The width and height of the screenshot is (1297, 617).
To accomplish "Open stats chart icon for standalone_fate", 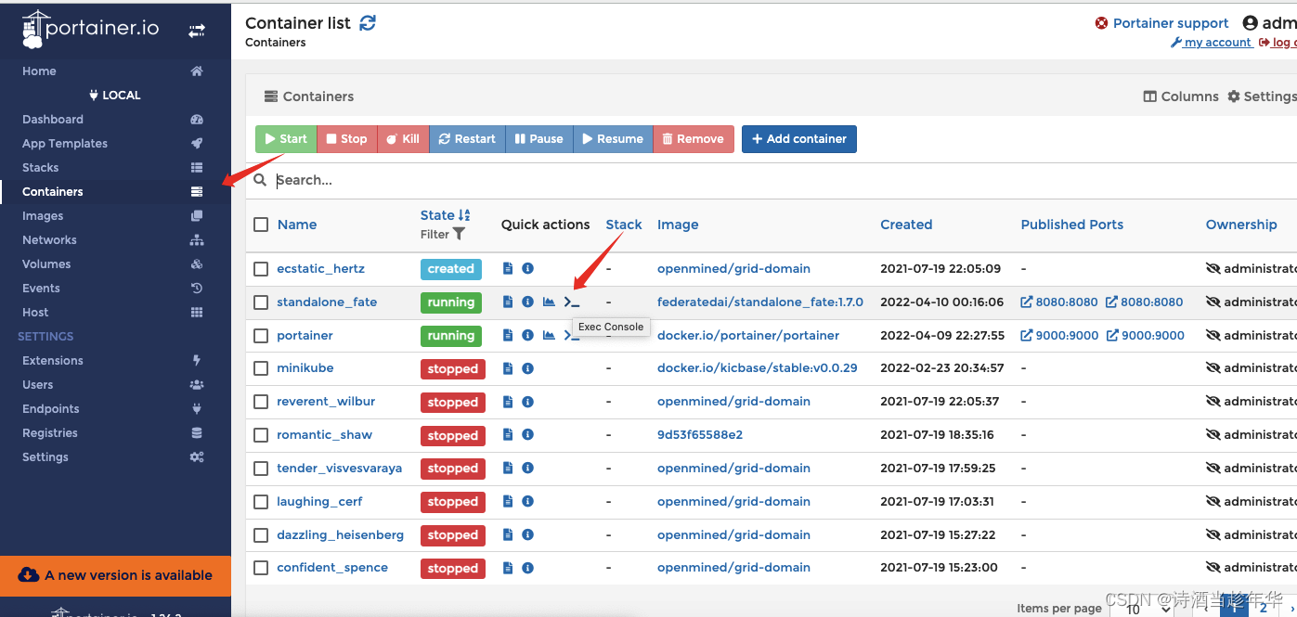I will [x=549, y=302].
